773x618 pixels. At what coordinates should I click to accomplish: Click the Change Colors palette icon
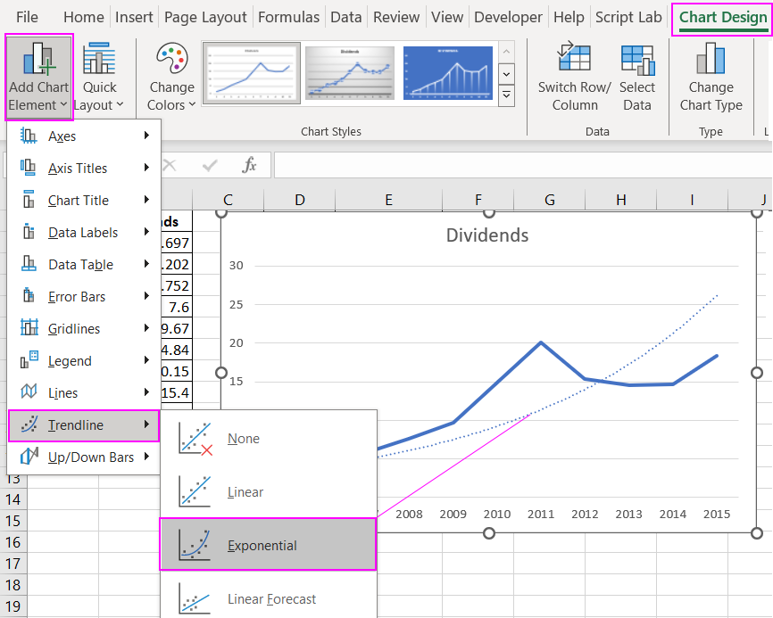(171, 61)
